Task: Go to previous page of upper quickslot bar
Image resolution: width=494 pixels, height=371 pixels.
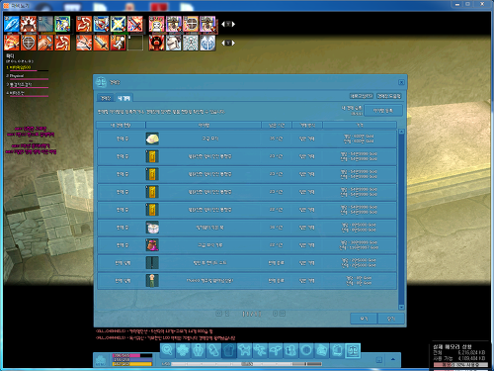Action: pyautogui.click(x=223, y=24)
